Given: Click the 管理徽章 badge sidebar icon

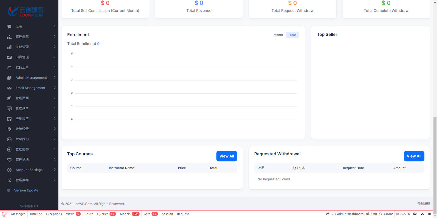Looking at the screenshot, I should coord(9,37).
